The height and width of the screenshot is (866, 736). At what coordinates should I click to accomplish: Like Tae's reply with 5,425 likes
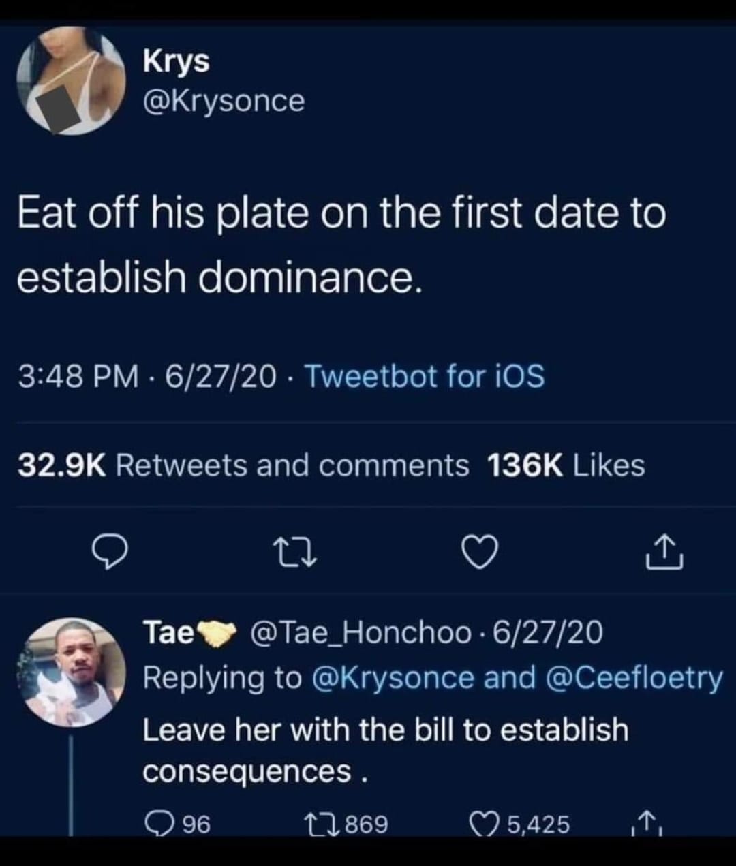485,824
